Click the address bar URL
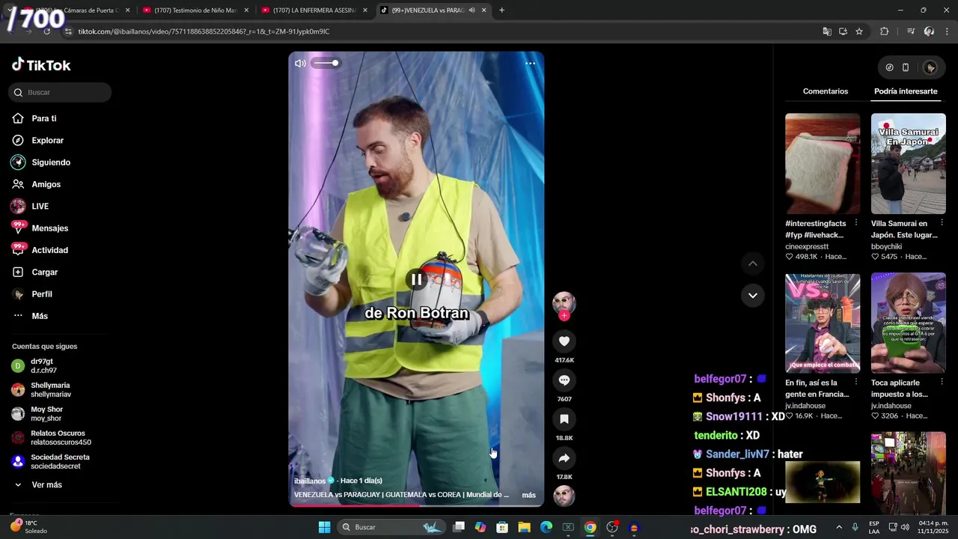958x539 pixels. pyautogui.click(x=204, y=31)
